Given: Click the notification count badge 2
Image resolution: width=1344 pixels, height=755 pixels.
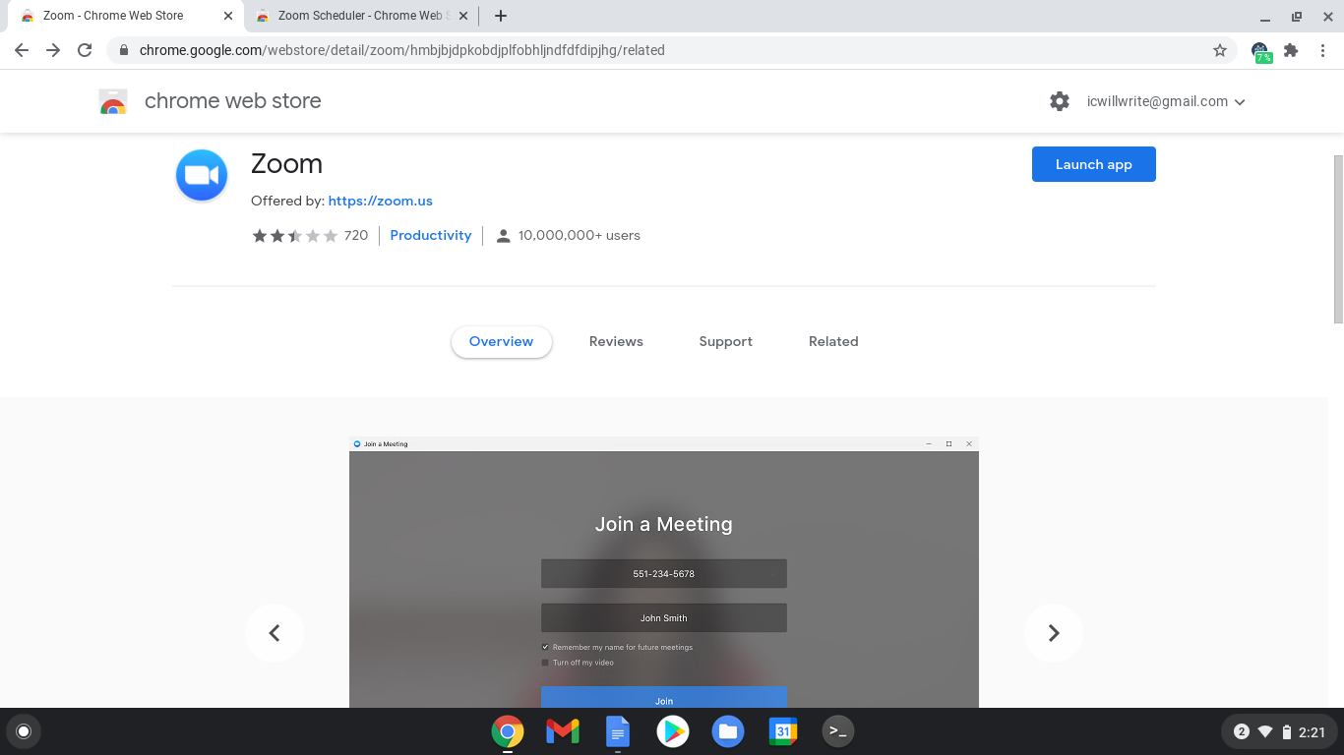Looking at the screenshot, I should [1242, 731].
